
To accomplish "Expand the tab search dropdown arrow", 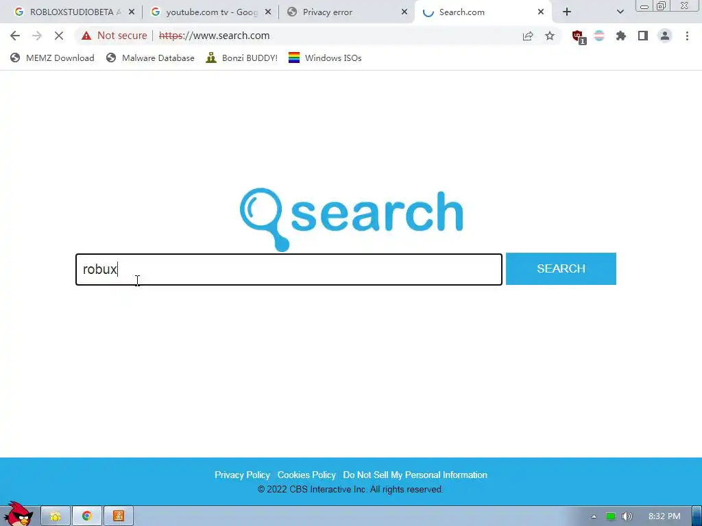I will (620, 12).
